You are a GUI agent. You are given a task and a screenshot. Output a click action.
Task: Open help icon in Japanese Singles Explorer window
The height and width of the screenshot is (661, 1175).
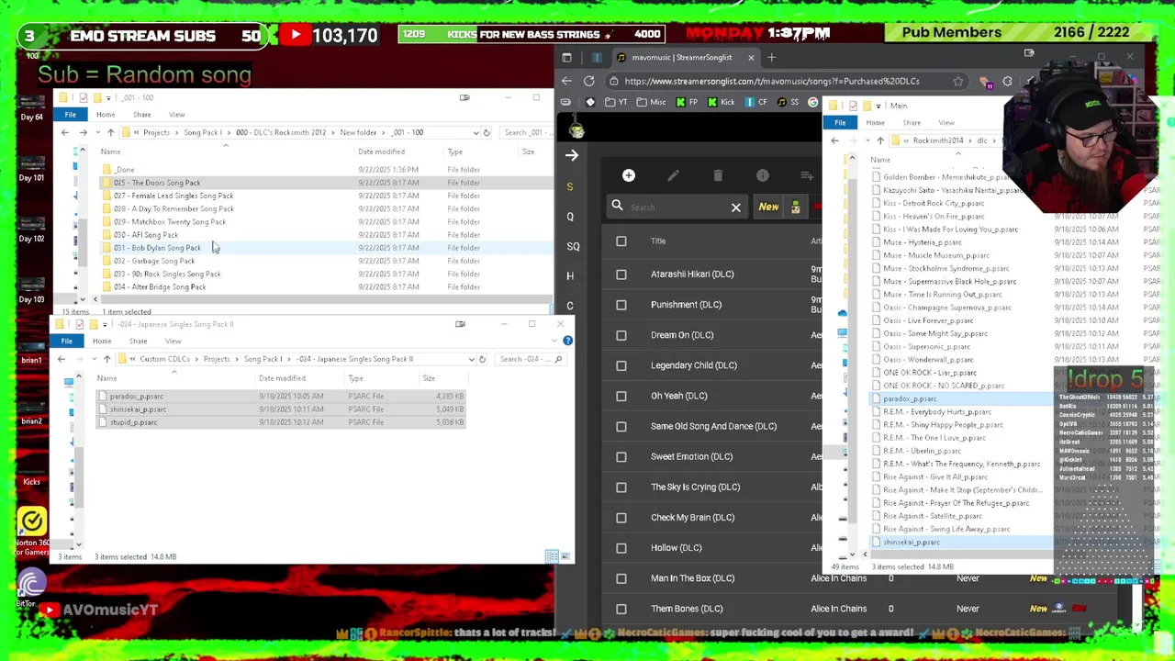tap(567, 341)
